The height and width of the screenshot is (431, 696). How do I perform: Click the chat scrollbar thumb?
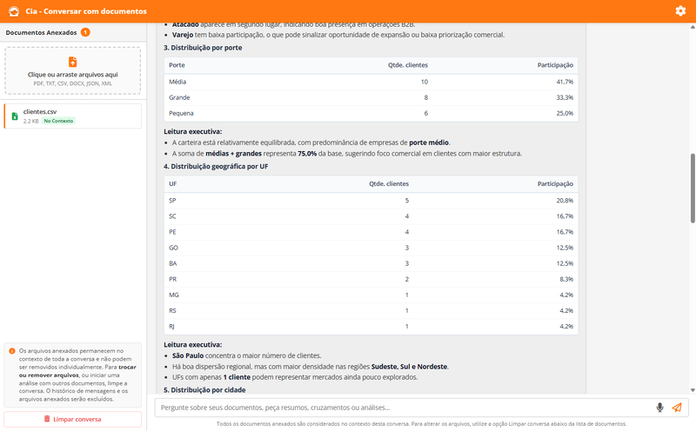point(693,189)
